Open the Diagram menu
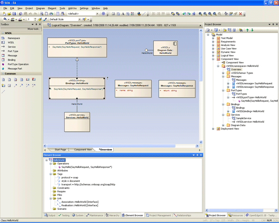The height and width of the screenshot is (223, 279). 40,8
